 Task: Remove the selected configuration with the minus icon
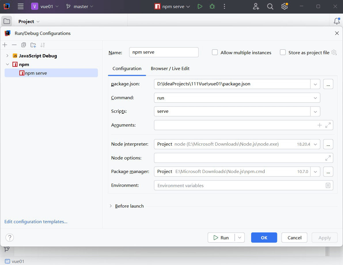pos(14,45)
